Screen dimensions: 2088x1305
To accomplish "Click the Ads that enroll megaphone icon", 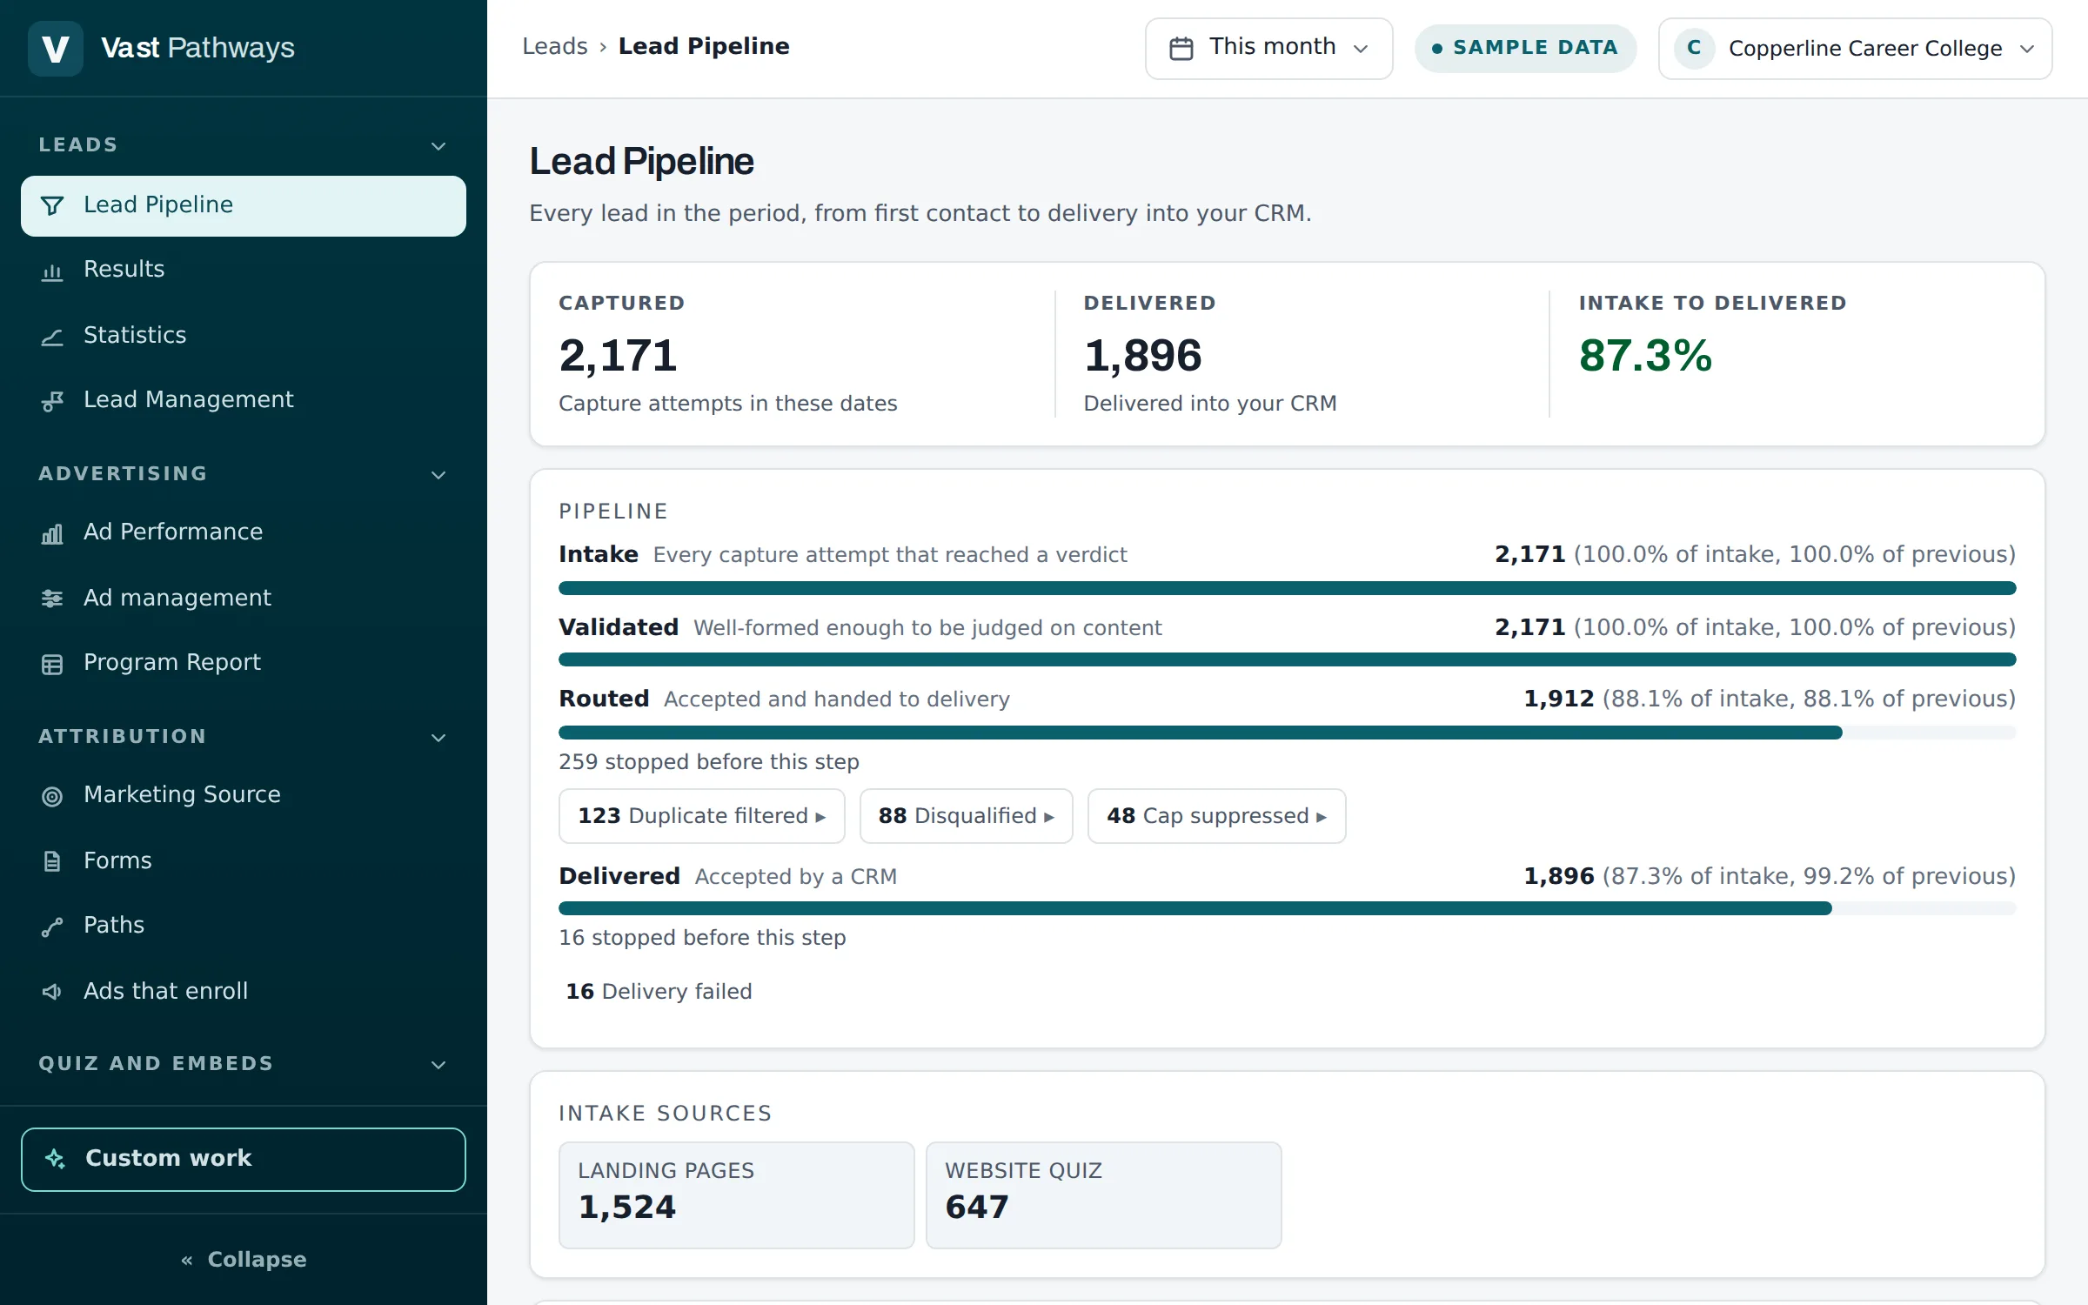I will (52, 992).
